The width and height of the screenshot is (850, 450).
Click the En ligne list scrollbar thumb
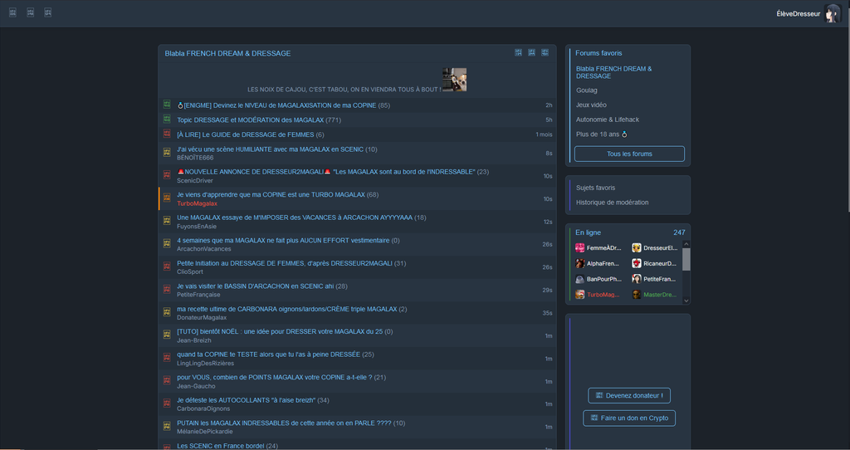coord(686,259)
